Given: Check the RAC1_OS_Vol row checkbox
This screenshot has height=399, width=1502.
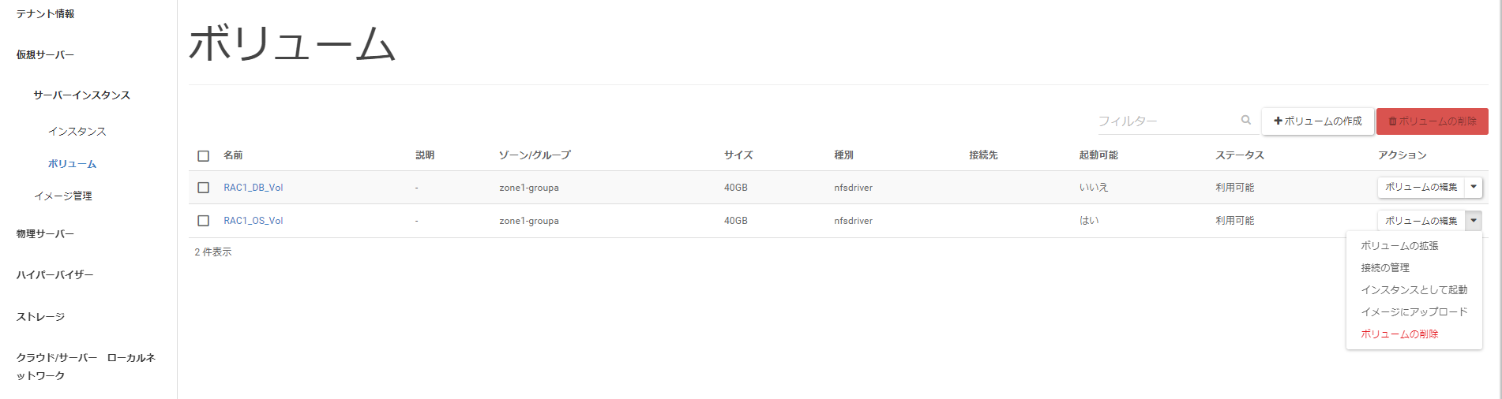Looking at the screenshot, I should [x=203, y=221].
